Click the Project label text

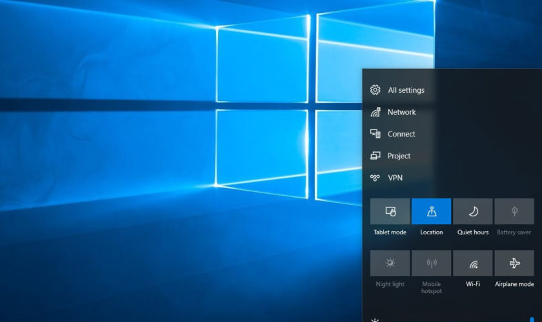coord(399,156)
